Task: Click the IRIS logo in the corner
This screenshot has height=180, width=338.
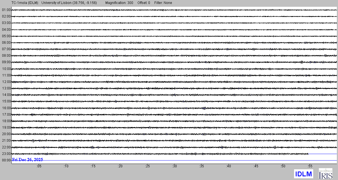Action: point(325,174)
